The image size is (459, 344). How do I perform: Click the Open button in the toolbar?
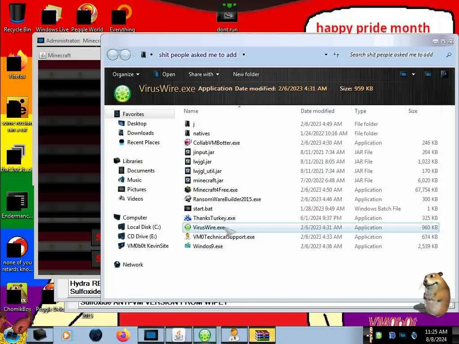tap(165, 74)
